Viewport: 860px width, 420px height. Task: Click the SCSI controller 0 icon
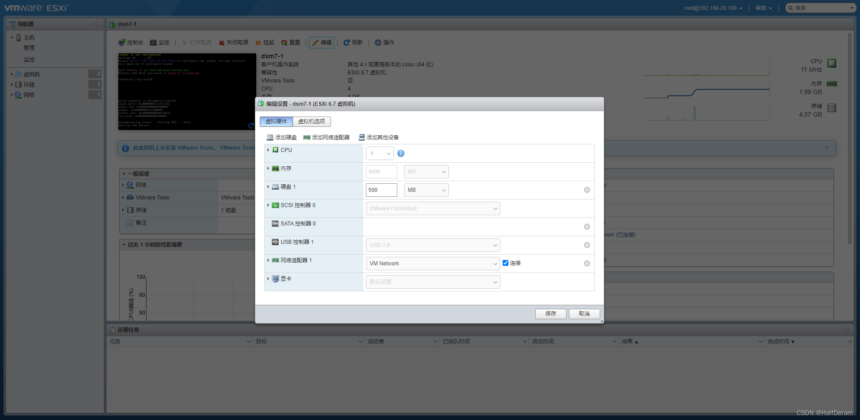[275, 205]
